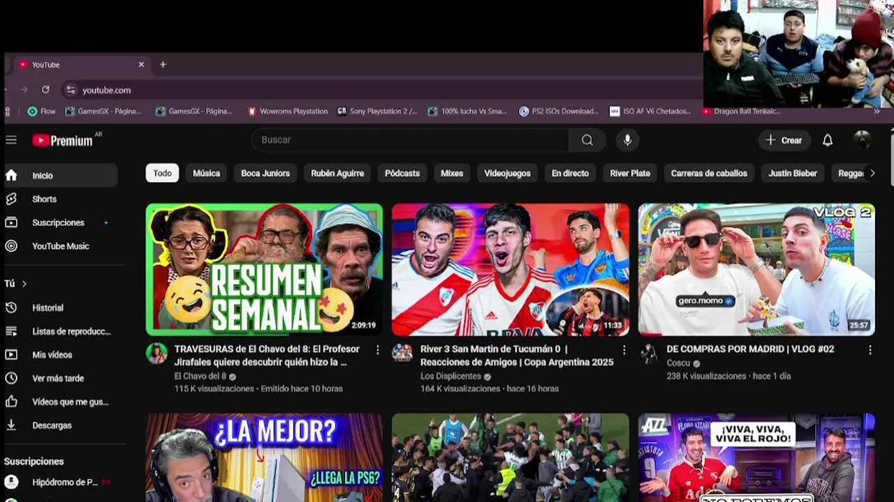The width and height of the screenshot is (894, 502).
Task: Click the search magnifier button
Action: coord(587,140)
